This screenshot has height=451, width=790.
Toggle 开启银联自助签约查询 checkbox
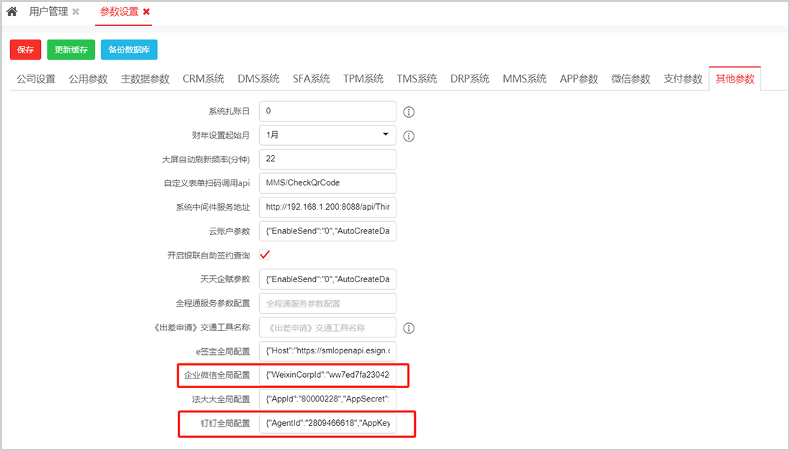pyautogui.click(x=265, y=255)
